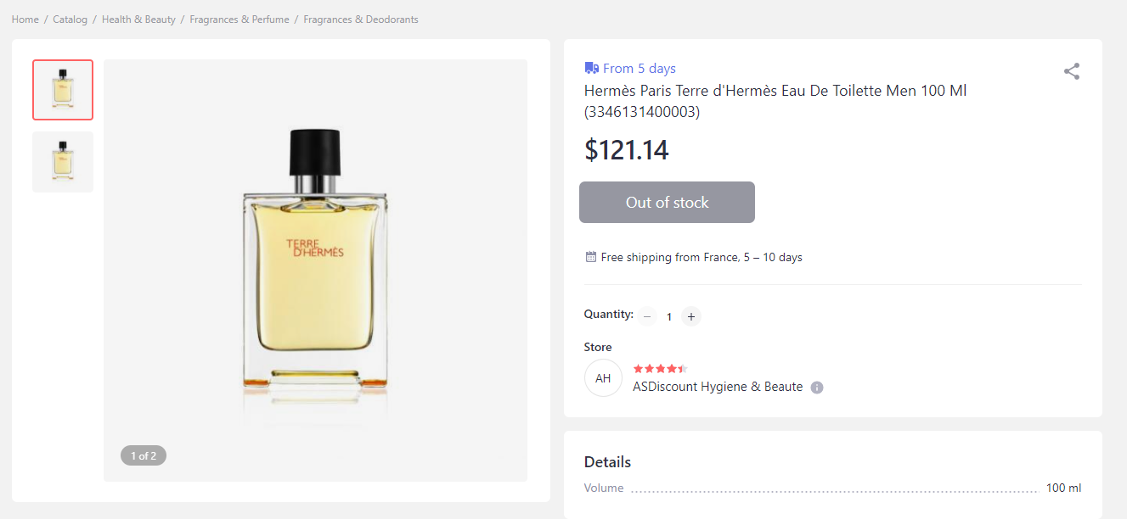The image size is (1127, 519).
Task: Open Fragrances & Deodorants breadcrumb
Action: pyautogui.click(x=361, y=20)
